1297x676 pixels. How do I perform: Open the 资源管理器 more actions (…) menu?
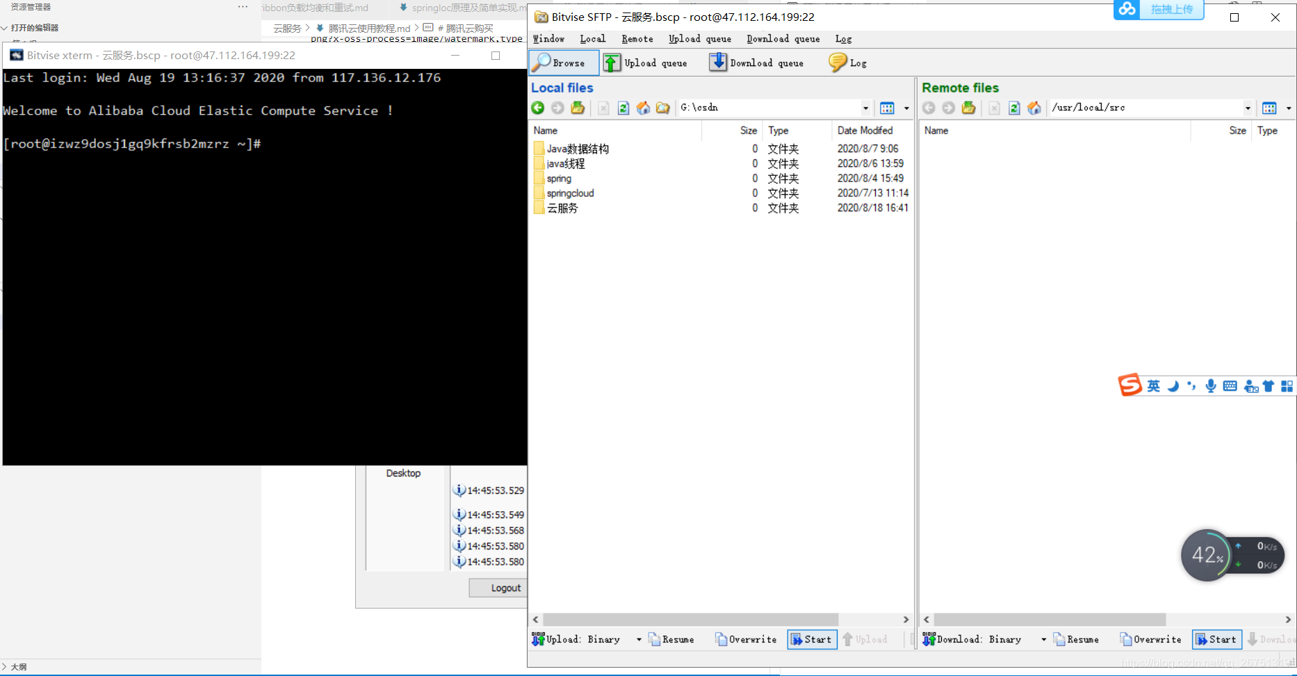243,7
